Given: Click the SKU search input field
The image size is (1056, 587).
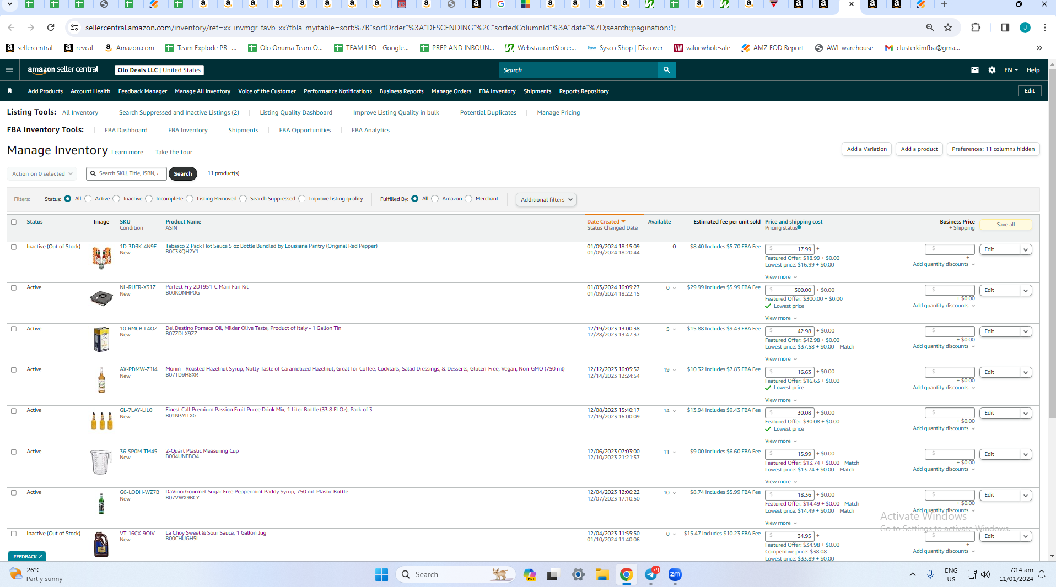Looking at the screenshot, I should 127,173.
